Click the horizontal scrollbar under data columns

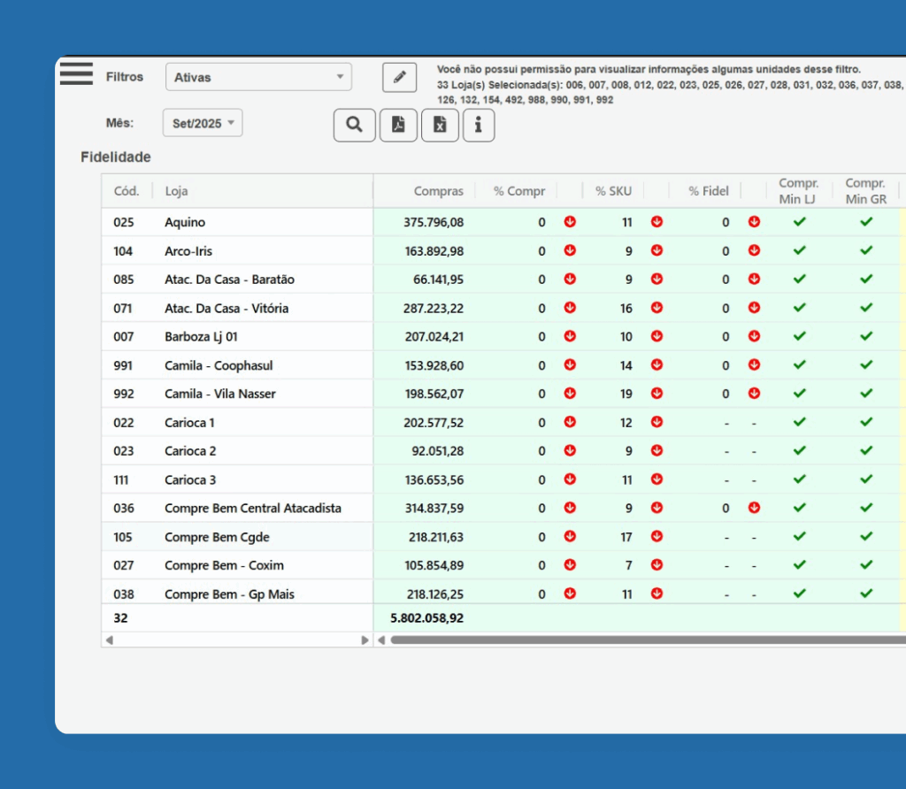pyautogui.click(x=646, y=640)
